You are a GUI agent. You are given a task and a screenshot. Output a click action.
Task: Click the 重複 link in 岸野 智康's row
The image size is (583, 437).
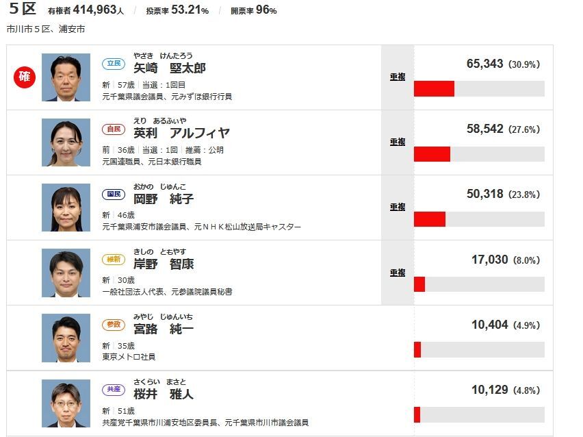(398, 273)
